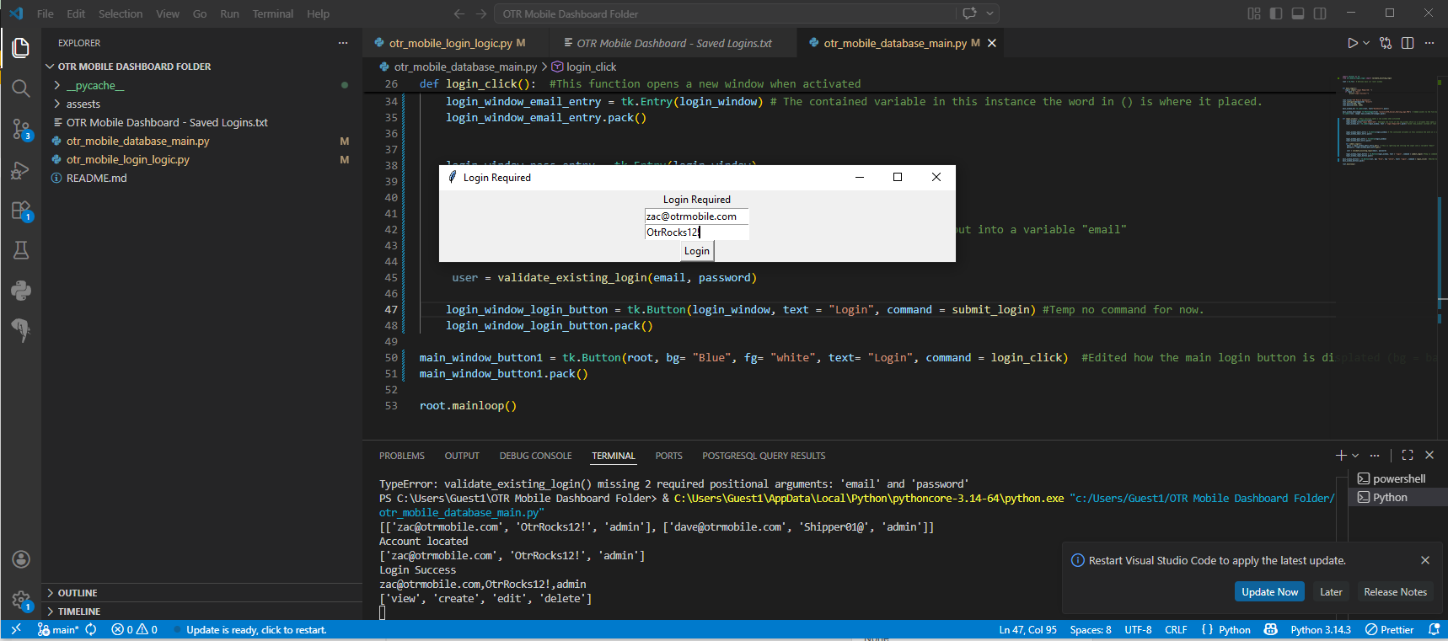Switch to POSTGRESQL QUERY RESULTS tab
Viewport: 1448px width, 641px height.
pyautogui.click(x=764, y=456)
